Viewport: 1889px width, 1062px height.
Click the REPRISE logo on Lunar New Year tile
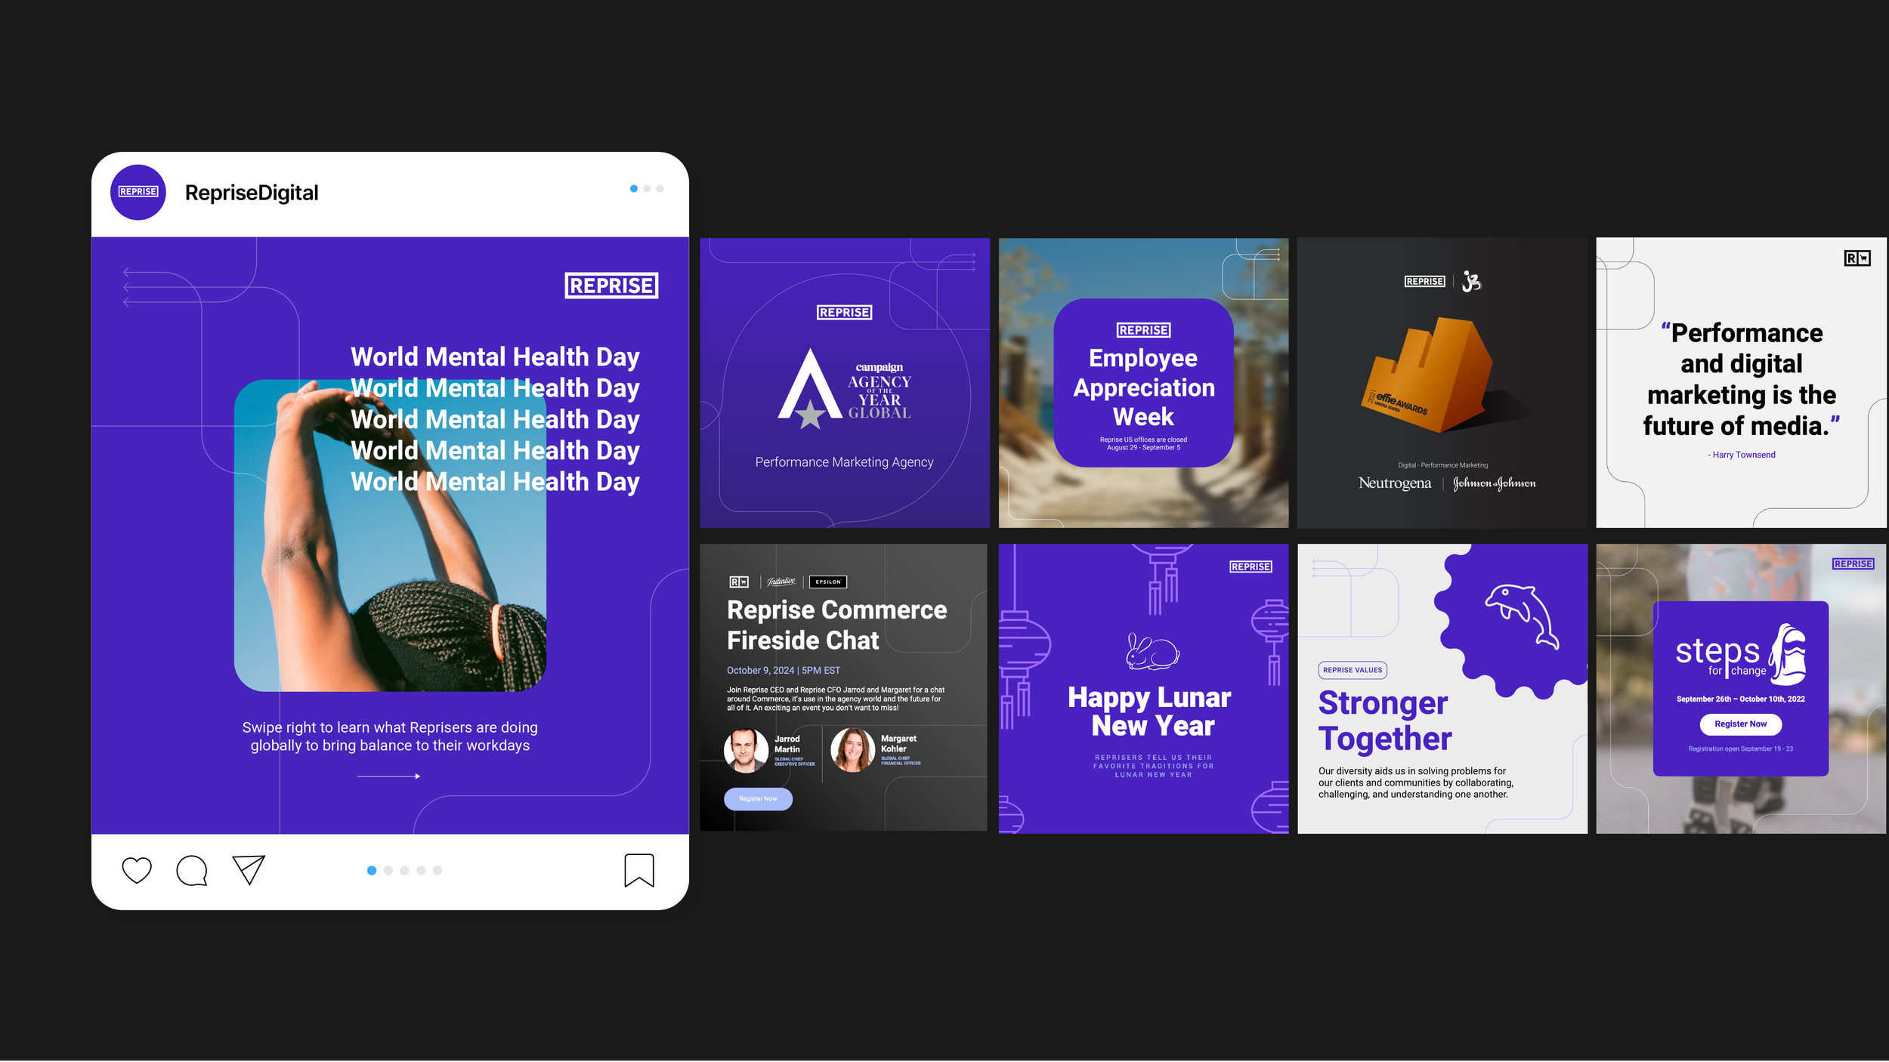(1251, 567)
